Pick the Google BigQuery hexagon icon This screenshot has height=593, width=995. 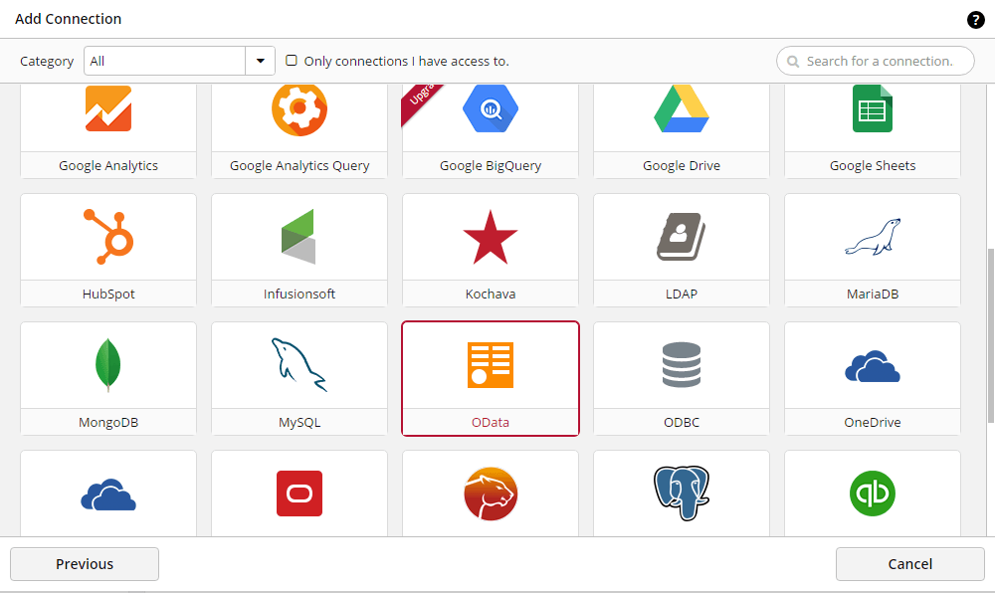click(491, 108)
